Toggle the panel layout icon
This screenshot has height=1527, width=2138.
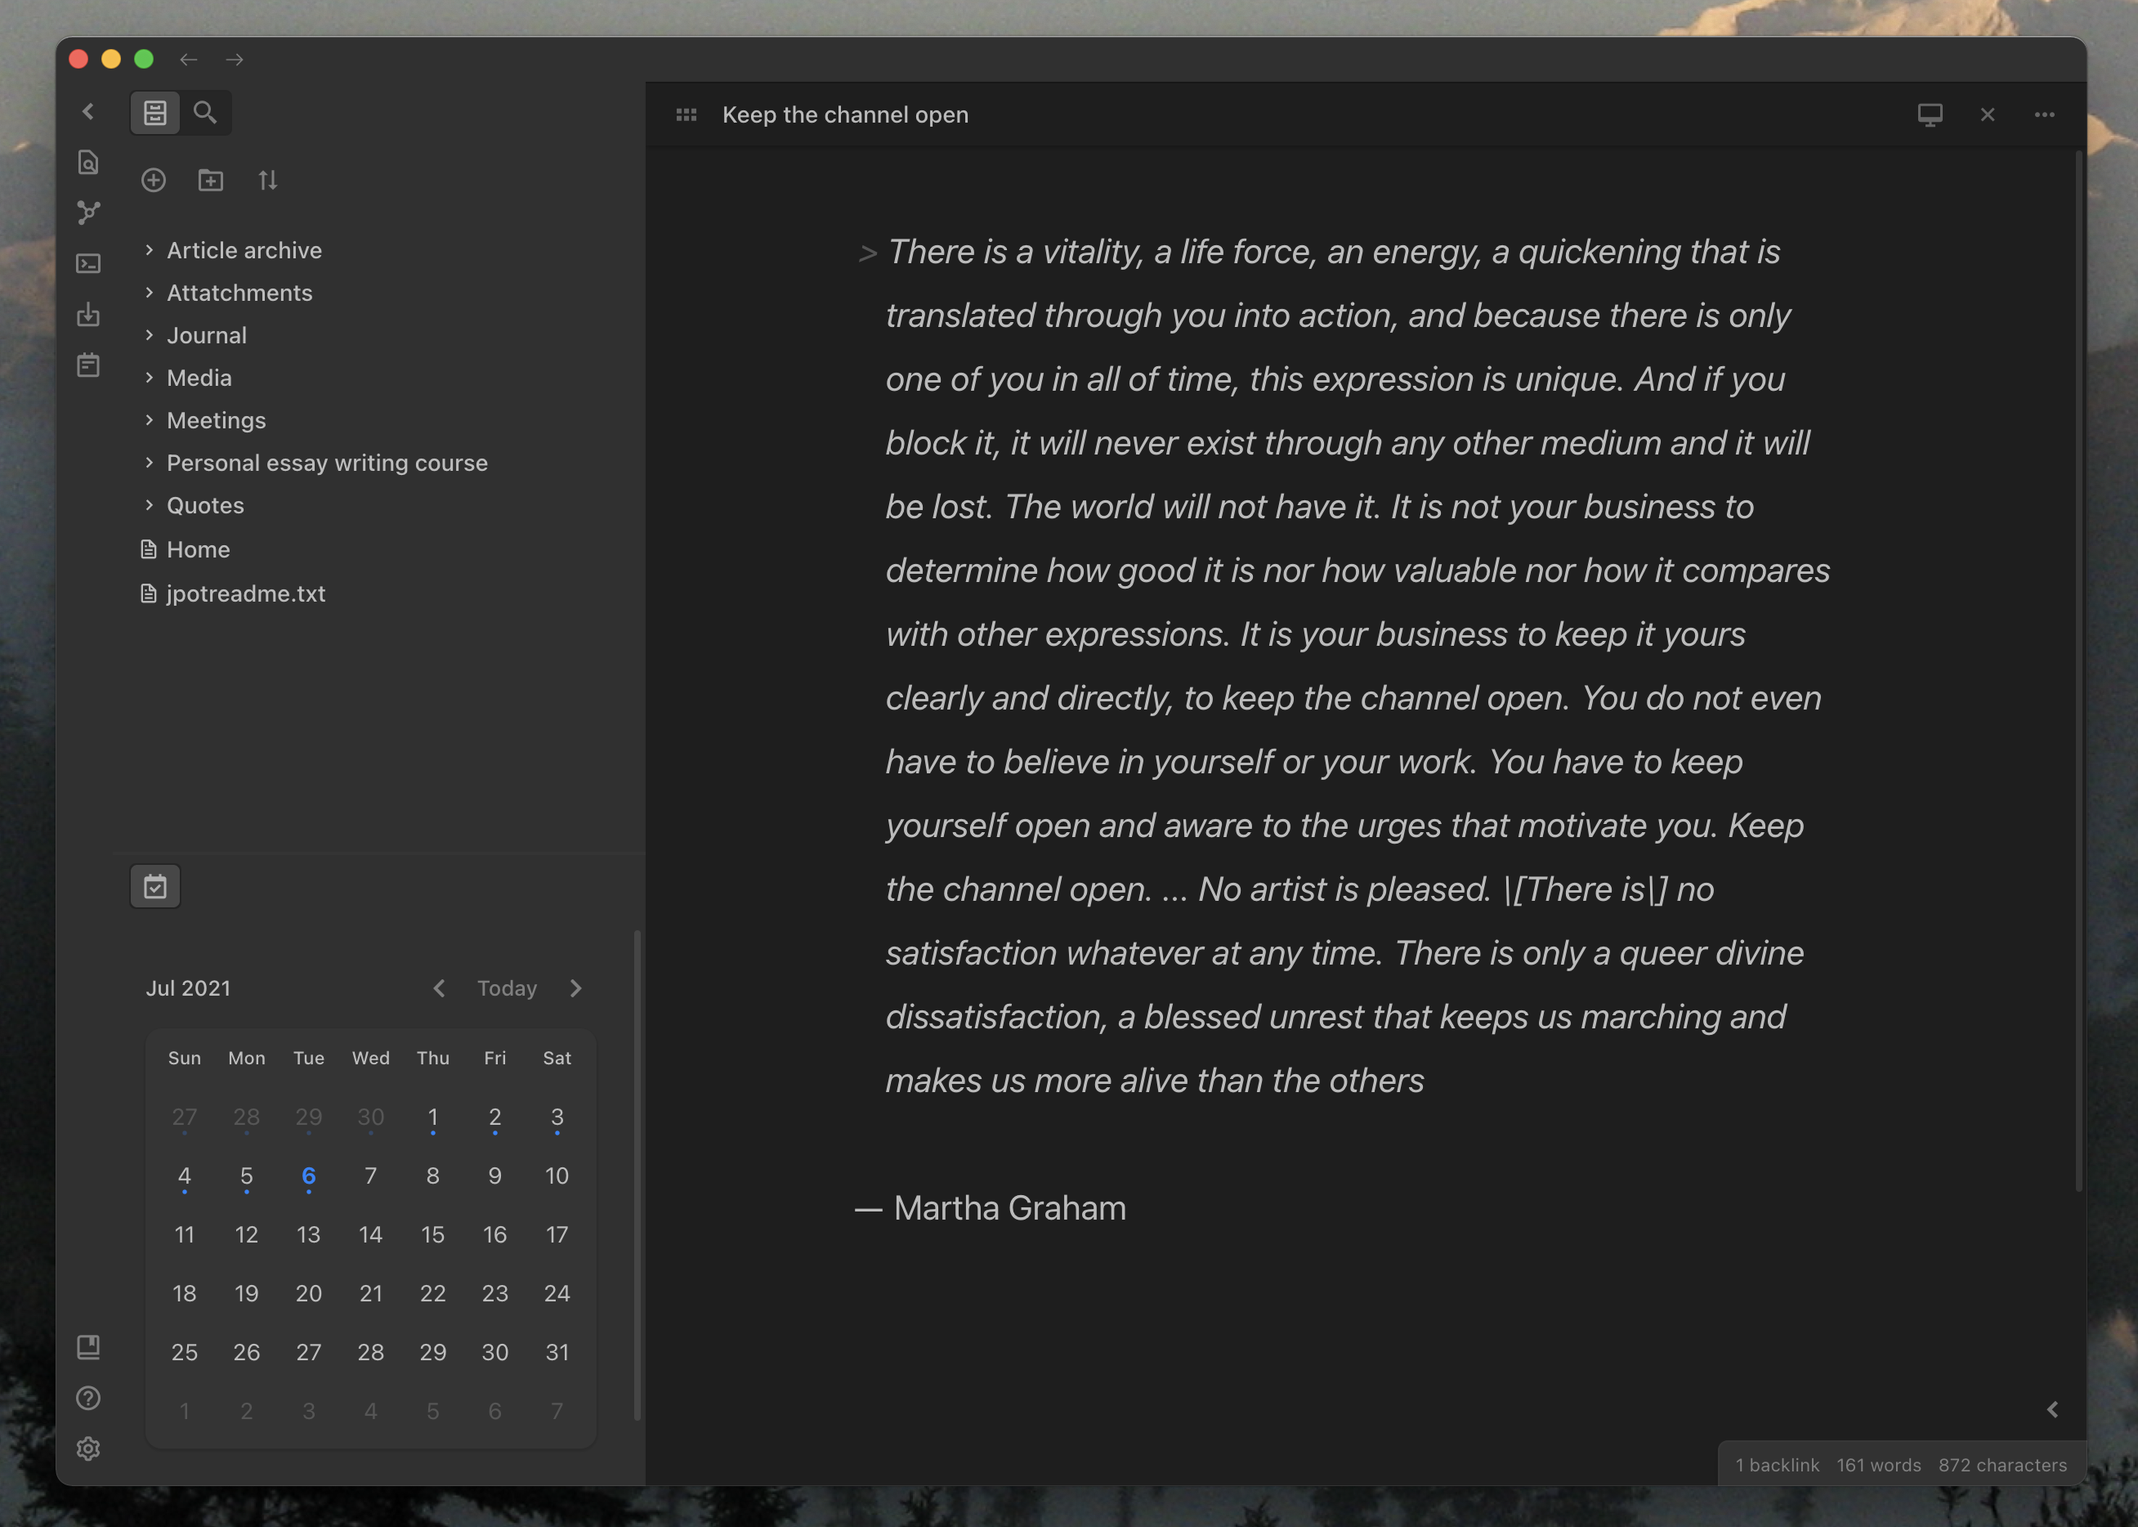coord(686,112)
